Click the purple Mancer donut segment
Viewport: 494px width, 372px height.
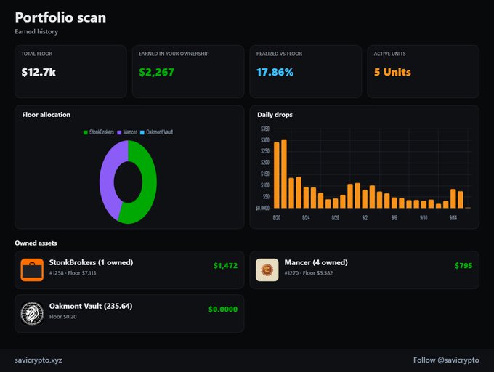(x=107, y=179)
